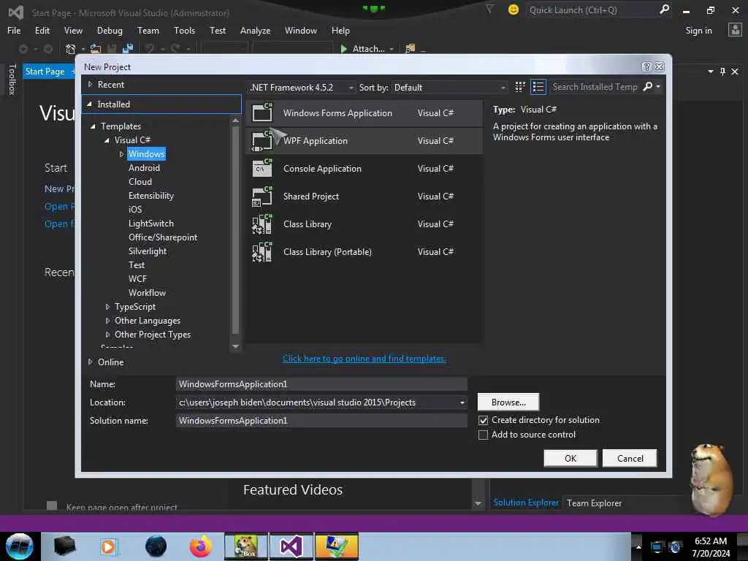The image size is (748, 561).
Task: Click the Browse... button
Action: (508, 402)
